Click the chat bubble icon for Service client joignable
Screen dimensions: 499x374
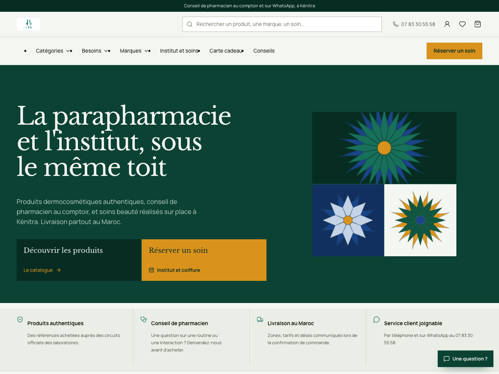tap(376, 319)
